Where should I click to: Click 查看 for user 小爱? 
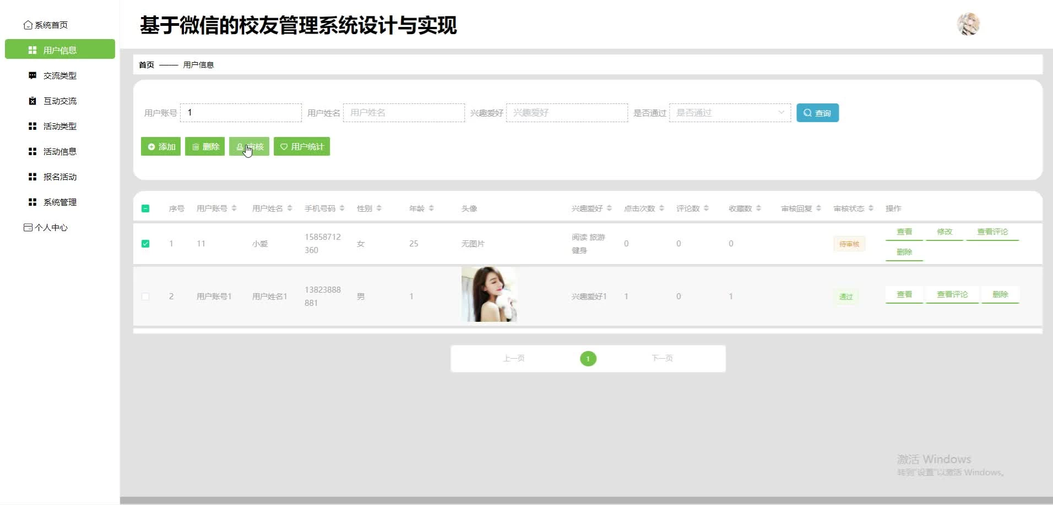(x=904, y=232)
